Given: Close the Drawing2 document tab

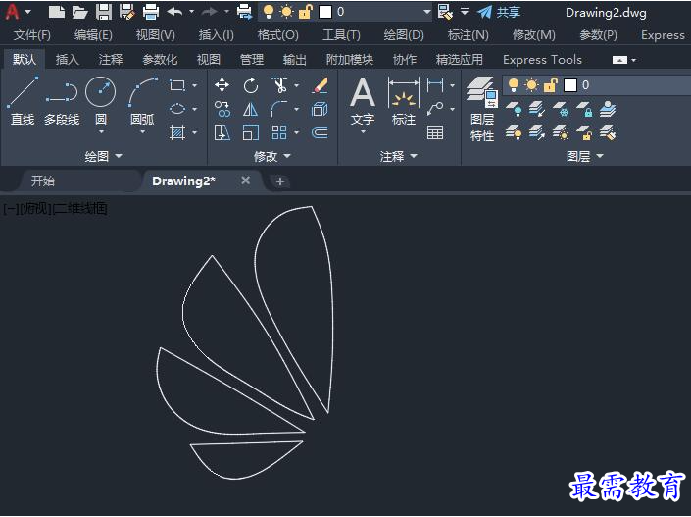Looking at the screenshot, I should (x=245, y=181).
